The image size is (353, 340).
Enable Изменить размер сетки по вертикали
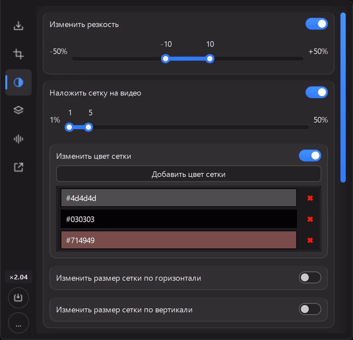pyautogui.click(x=310, y=309)
